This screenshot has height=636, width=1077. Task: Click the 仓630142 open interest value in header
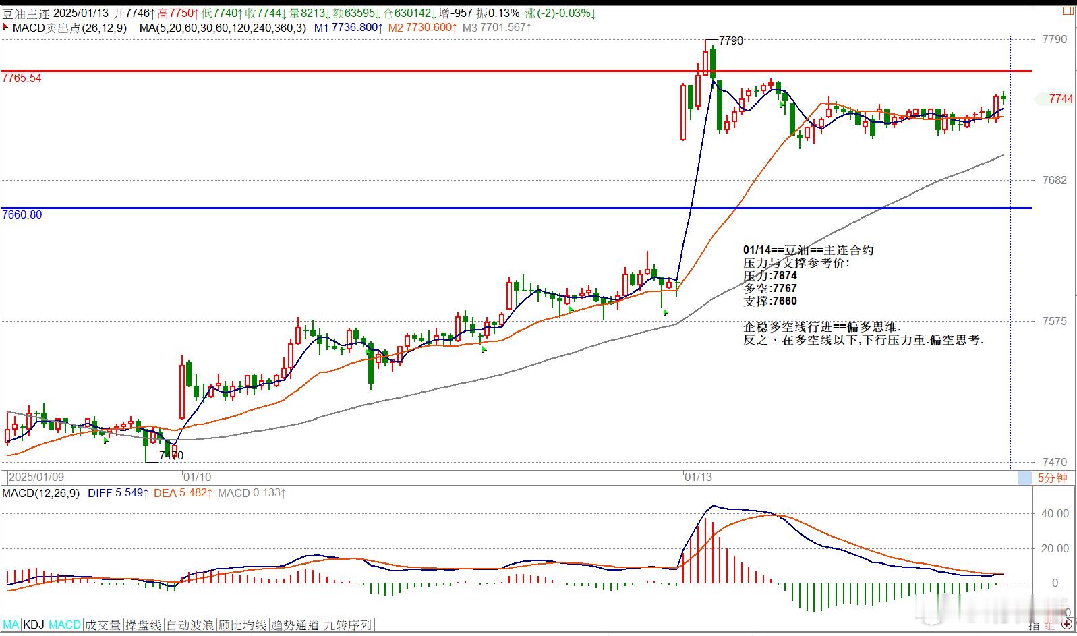(408, 13)
